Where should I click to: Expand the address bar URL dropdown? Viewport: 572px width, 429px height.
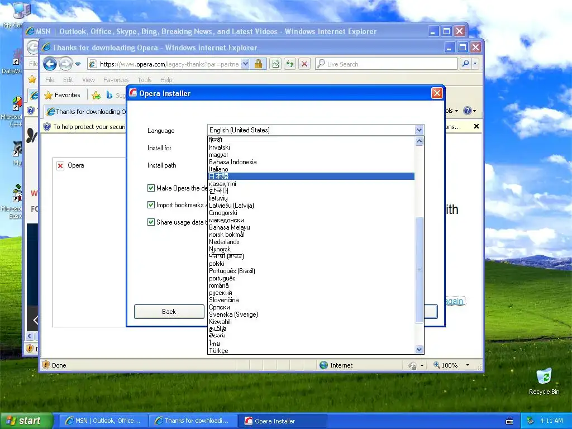(x=246, y=64)
